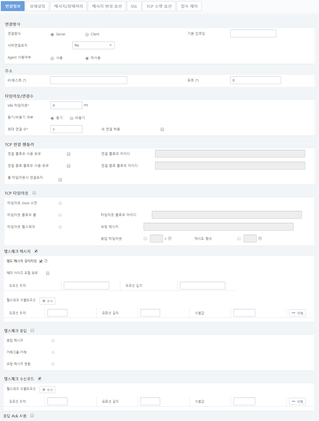This screenshot has height=421, width=319.
Task: Open the SSL tab
Action: 134,6
